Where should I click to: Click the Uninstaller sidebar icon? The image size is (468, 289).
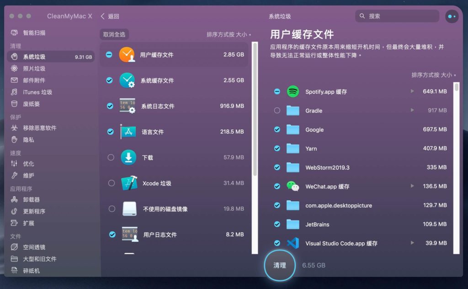pos(14,199)
